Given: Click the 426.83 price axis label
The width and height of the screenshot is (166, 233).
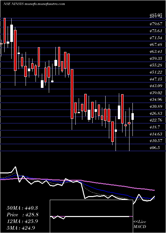Looking at the screenshot, I should pyautogui.click(x=155, y=114).
